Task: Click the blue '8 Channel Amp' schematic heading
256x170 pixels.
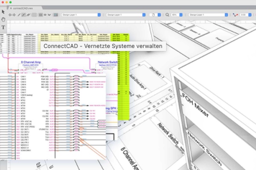Action: click(x=31, y=62)
